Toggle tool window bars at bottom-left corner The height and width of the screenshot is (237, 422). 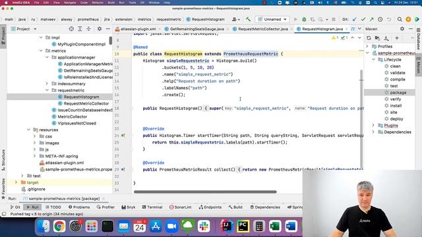coord(4,214)
